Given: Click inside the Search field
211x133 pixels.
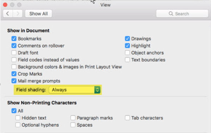Looking at the screenshot, I should 182,14.
